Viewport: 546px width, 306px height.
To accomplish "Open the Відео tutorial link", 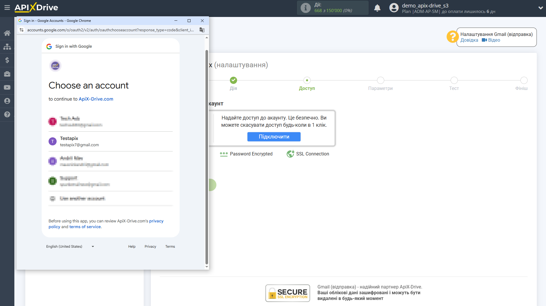I will tap(491, 40).
